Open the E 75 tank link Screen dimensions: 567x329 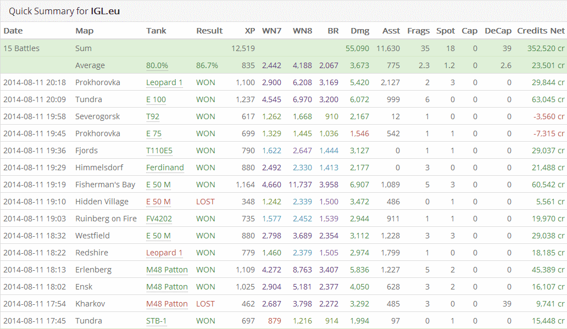click(x=154, y=133)
